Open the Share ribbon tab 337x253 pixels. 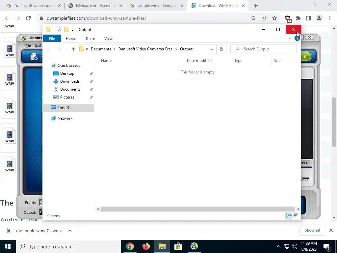(90, 39)
